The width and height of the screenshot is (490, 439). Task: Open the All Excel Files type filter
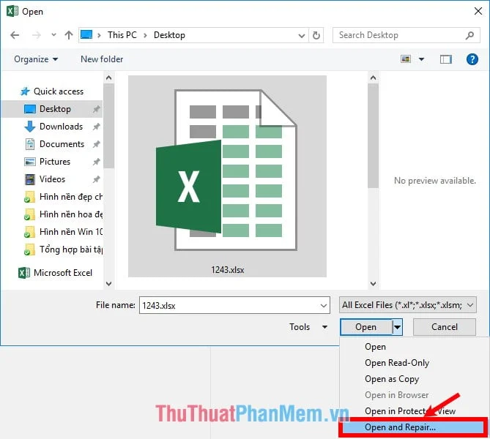click(407, 305)
